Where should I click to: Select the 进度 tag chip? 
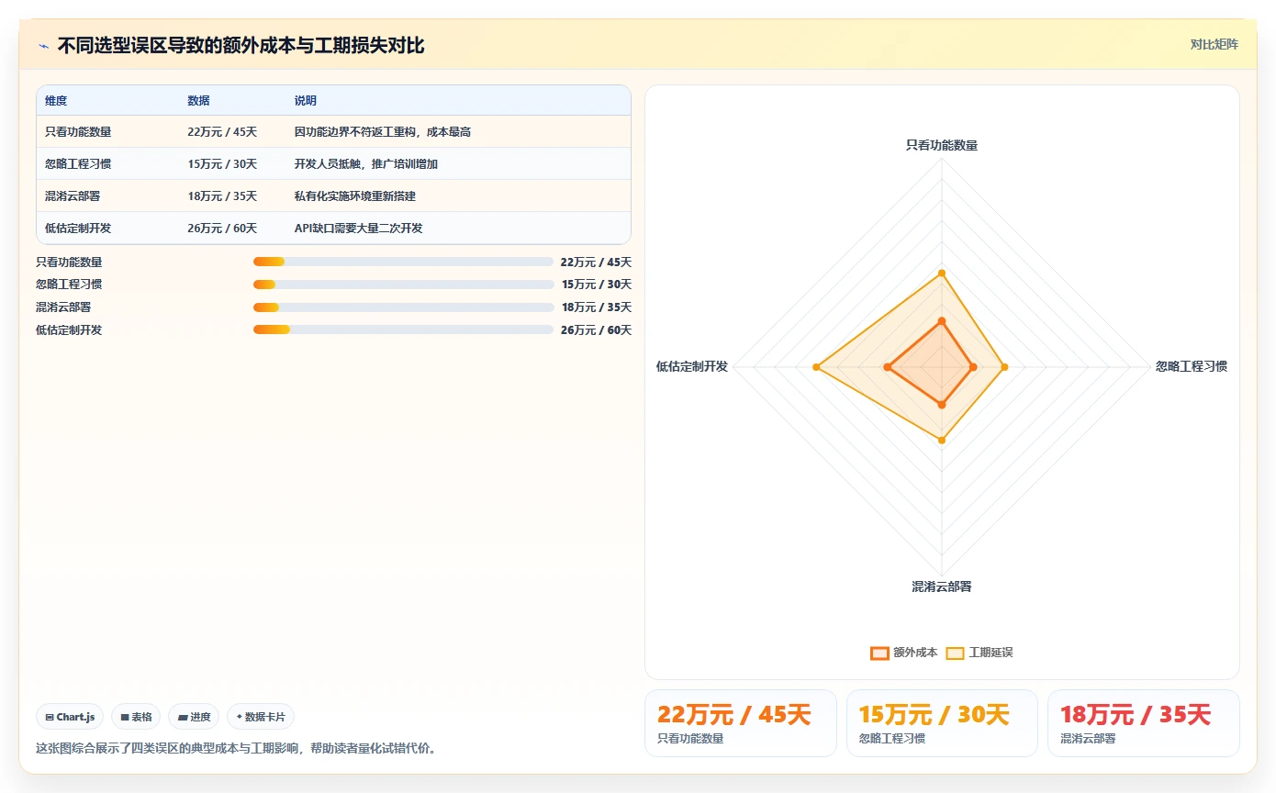point(194,717)
